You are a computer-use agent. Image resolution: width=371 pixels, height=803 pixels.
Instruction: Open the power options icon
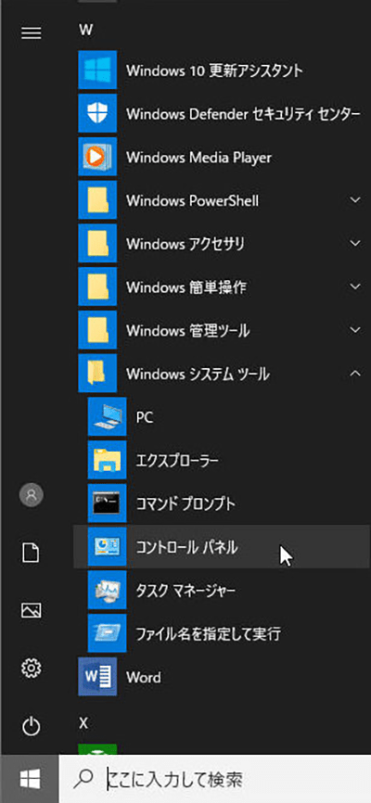[32, 727]
